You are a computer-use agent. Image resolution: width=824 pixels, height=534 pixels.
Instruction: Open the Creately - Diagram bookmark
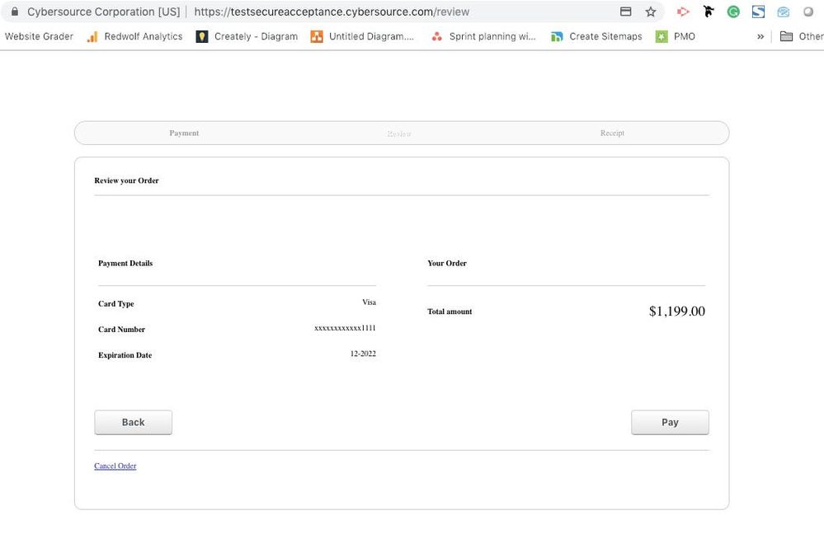click(247, 36)
